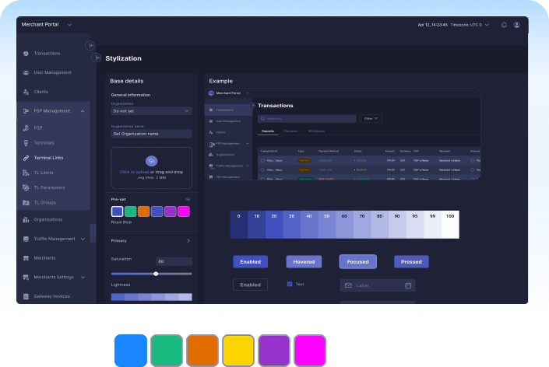
Task: Switch to the Payments tab
Action: pyautogui.click(x=290, y=131)
